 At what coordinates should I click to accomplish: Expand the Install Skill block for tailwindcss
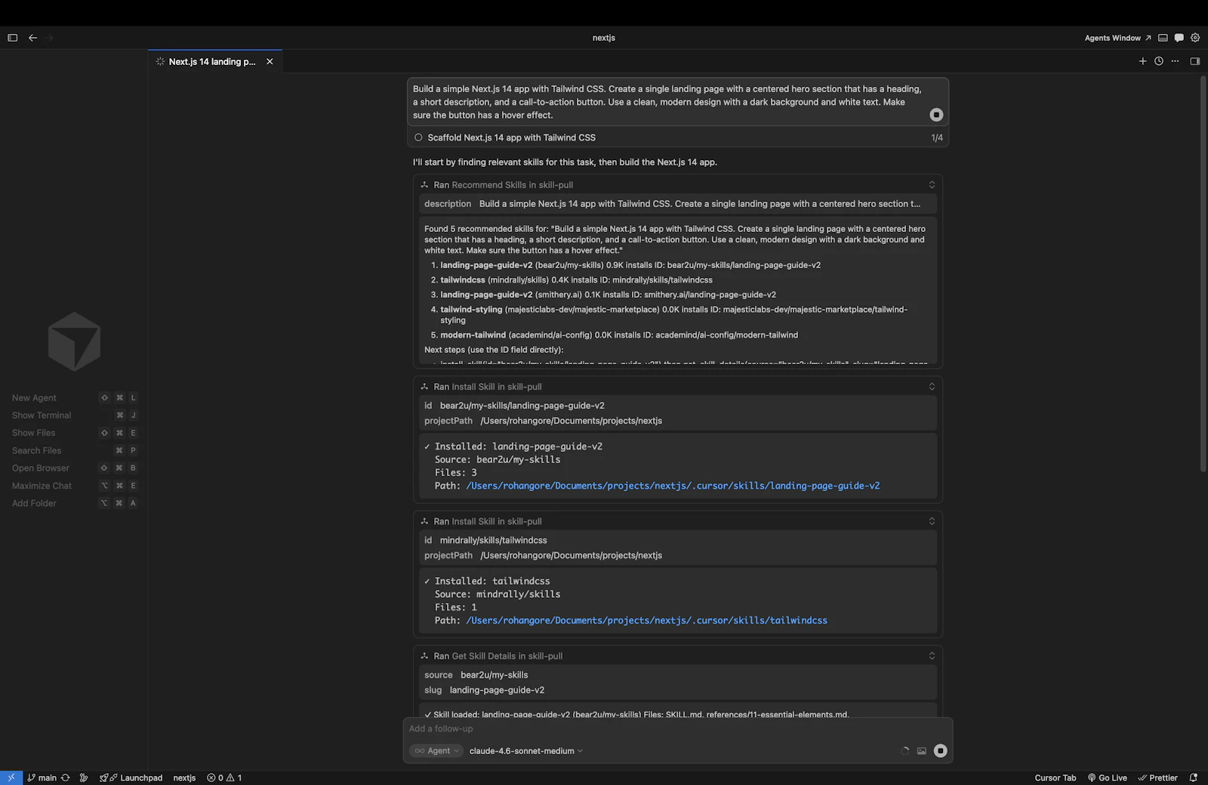coord(932,521)
